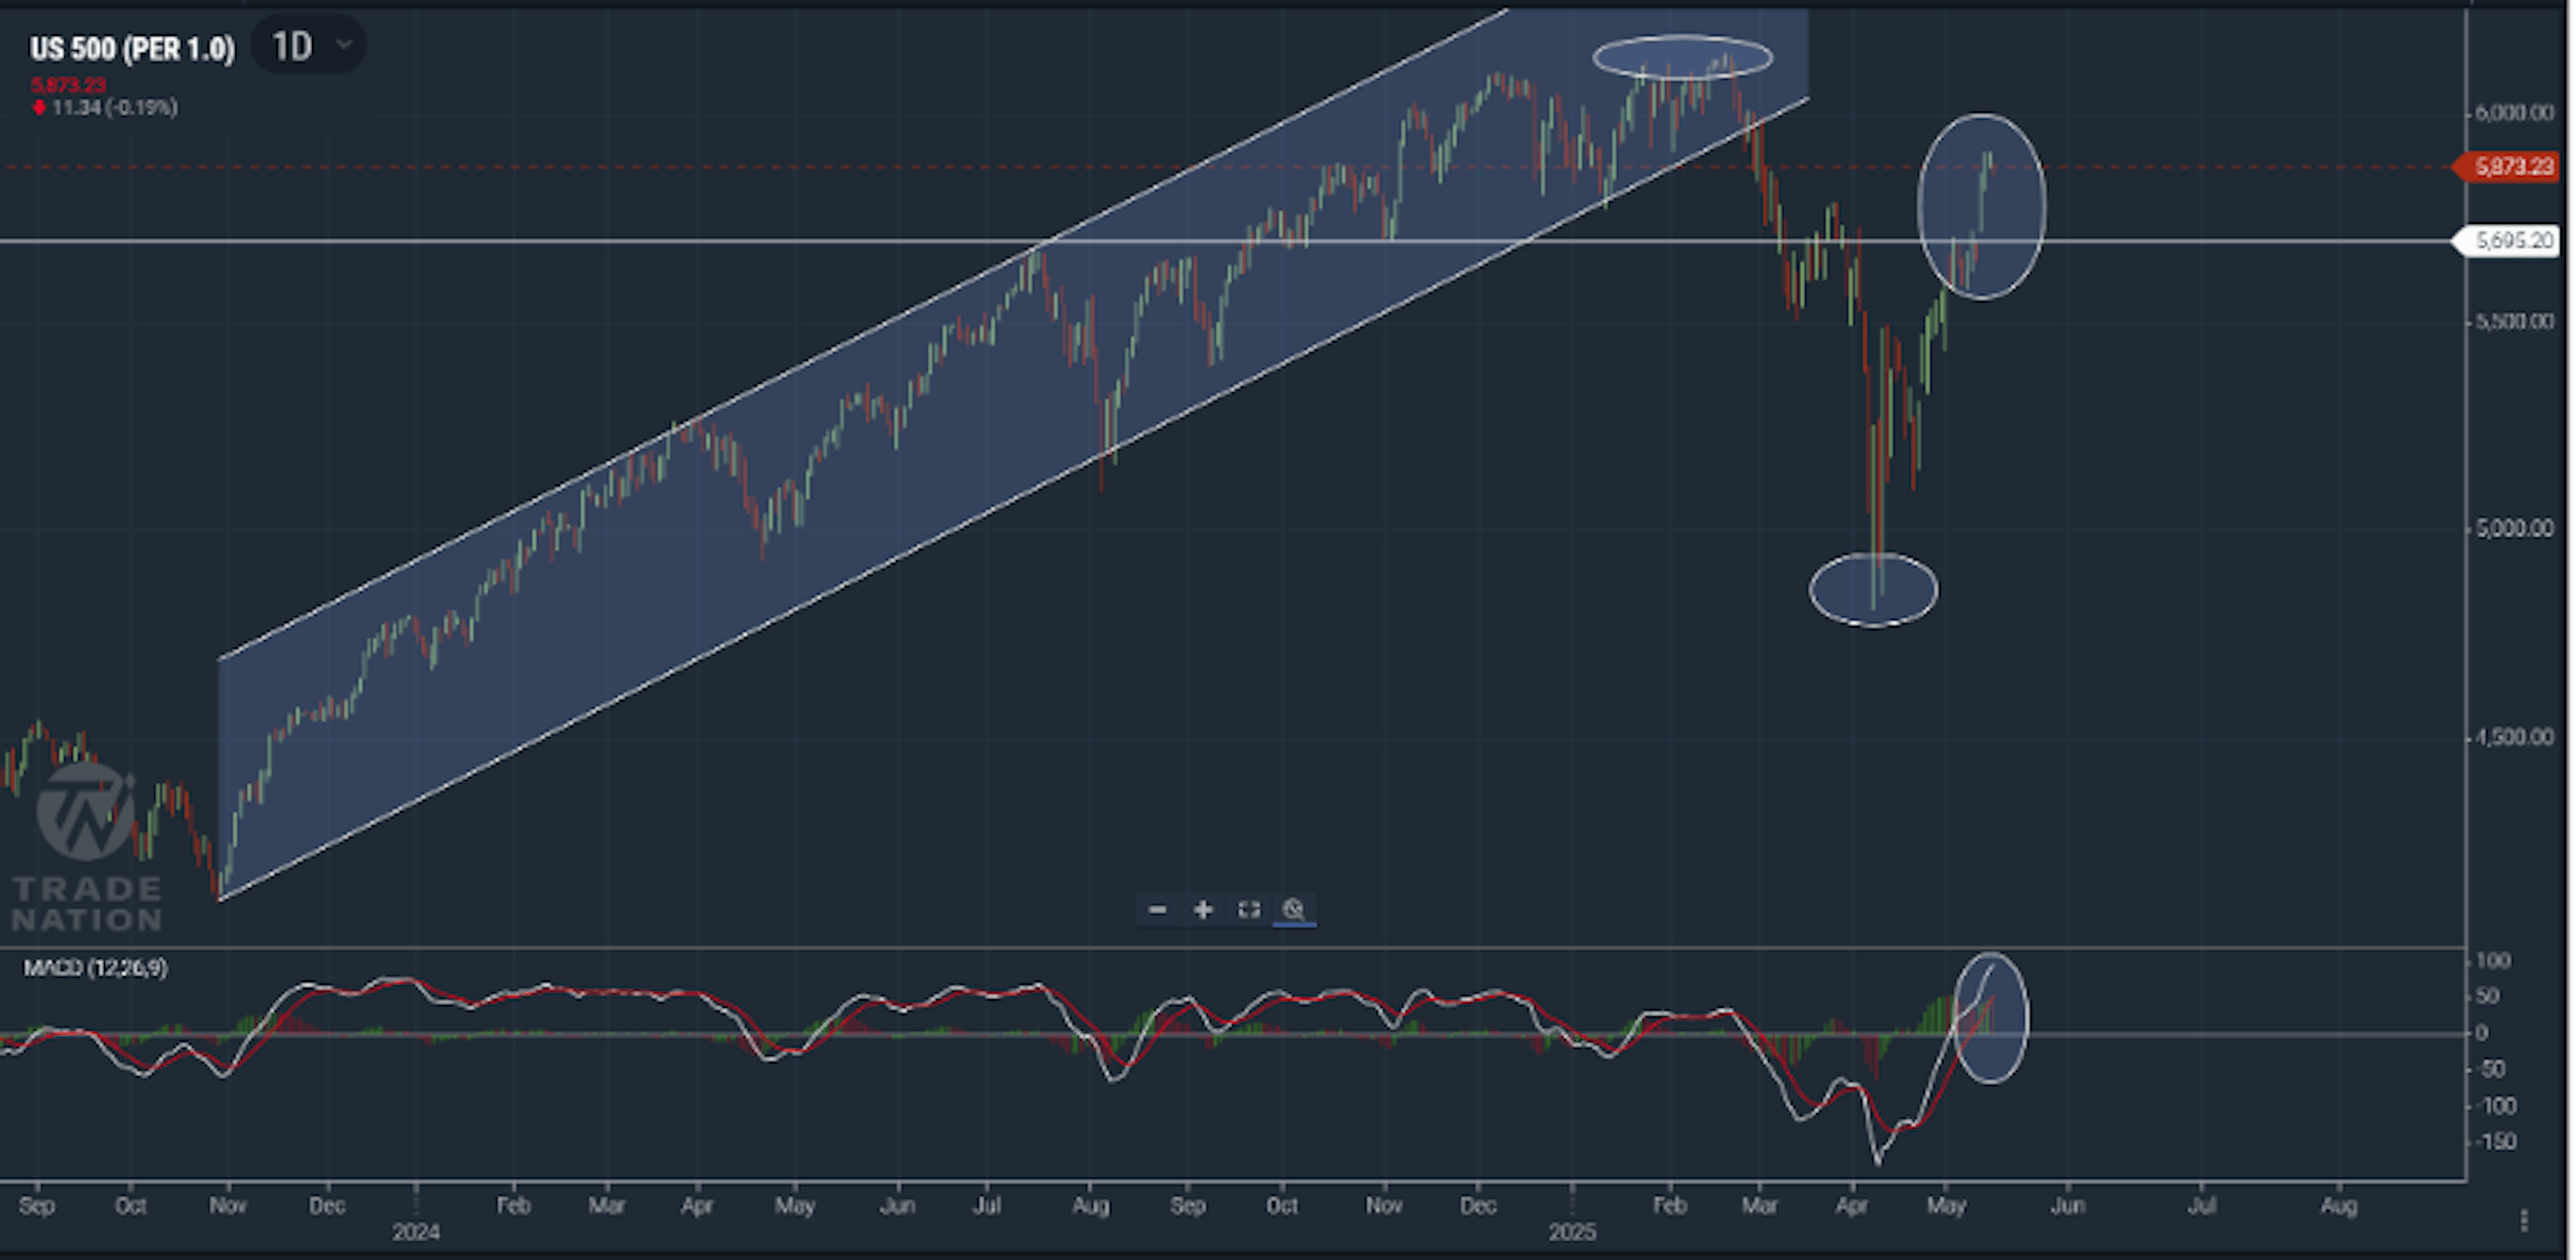Click the red 5,873.23 quote under symbol name
The width and height of the screenshot is (2576, 1260).
click(68, 85)
